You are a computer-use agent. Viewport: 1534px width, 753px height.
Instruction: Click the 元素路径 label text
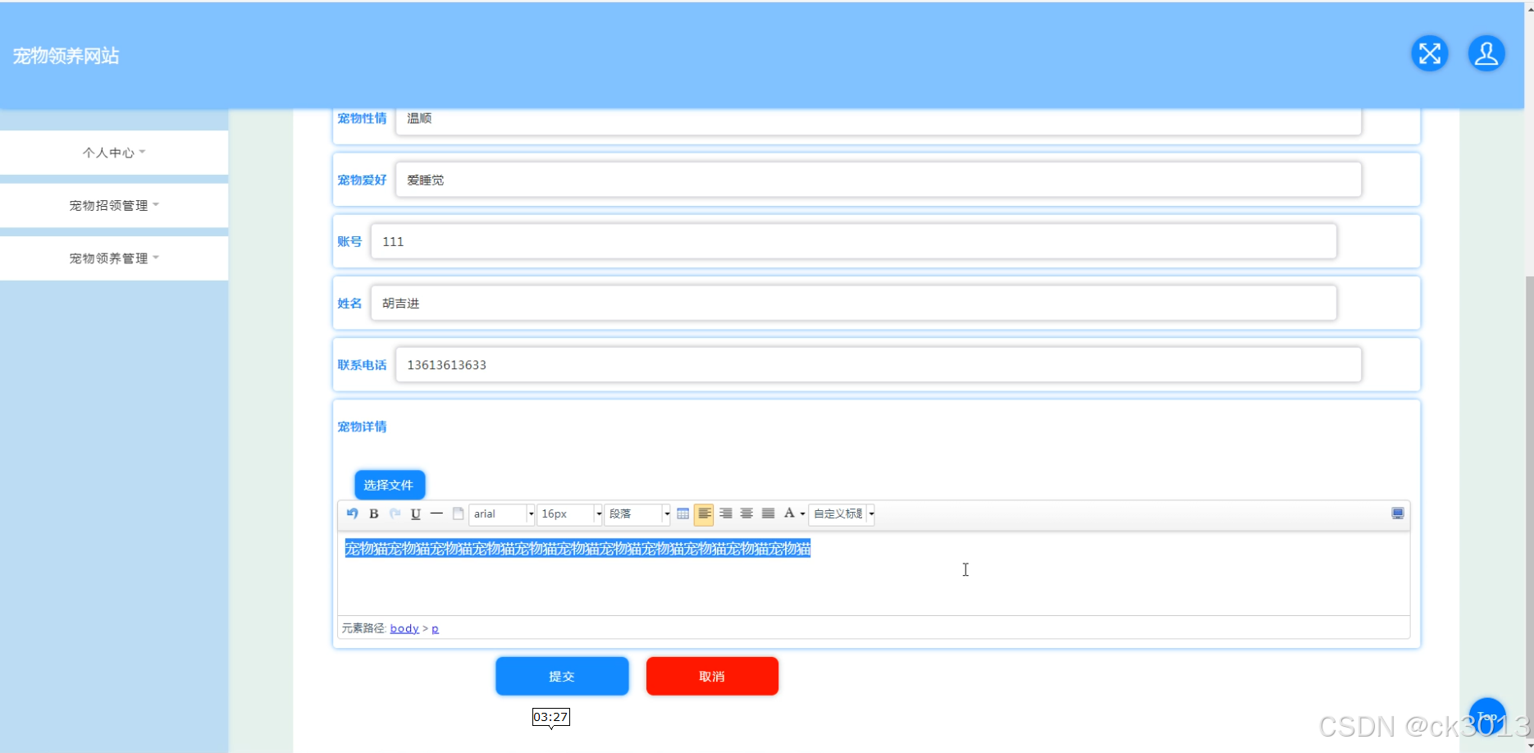(x=363, y=628)
